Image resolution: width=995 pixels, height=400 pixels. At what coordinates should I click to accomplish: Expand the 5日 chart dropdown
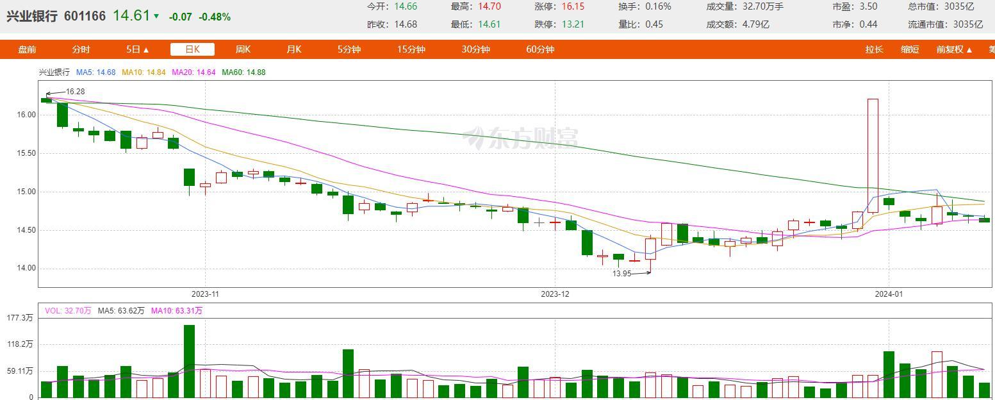pos(137,49)
